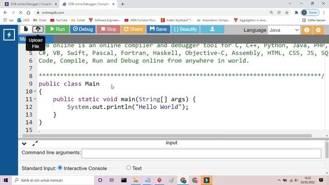The width and height of the screenshot is (329, 185).
Task: Start the Debug session
Action: coord(83,29)
